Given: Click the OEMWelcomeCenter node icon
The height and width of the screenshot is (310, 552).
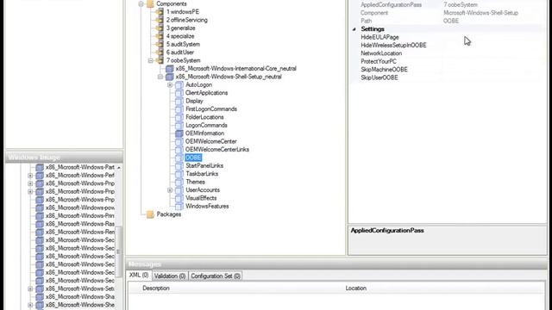Looking at the screenshot, I should tap(179, 141).
